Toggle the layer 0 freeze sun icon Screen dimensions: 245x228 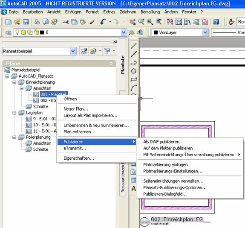tap(23, 32)
